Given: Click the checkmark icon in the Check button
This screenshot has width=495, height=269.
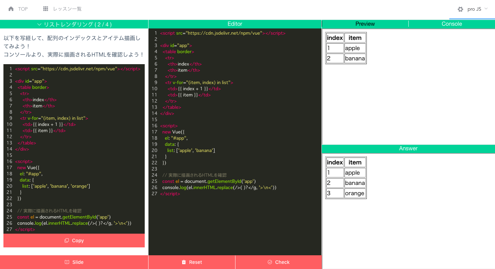Looking at the screenshot, I should click(270, 262).
